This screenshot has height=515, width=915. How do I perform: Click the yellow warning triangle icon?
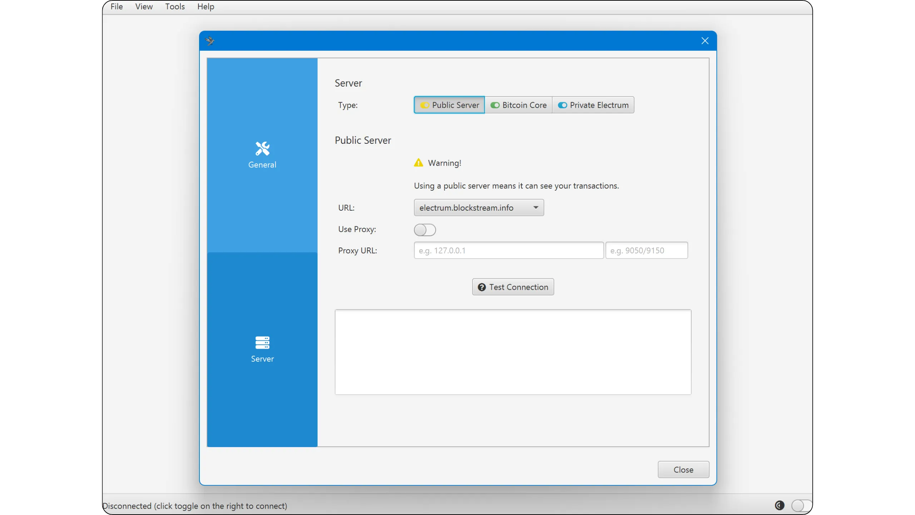(x=419, y=163)
